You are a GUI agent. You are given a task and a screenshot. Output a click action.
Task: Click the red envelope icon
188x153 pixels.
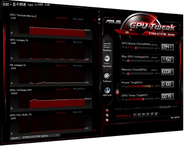click(107, 120)
